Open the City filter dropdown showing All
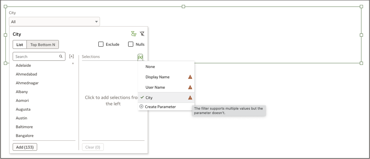370x159 pixels. 54,21
